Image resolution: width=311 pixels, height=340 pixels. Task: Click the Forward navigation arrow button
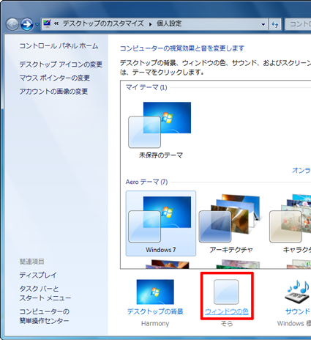coord(27,24)
